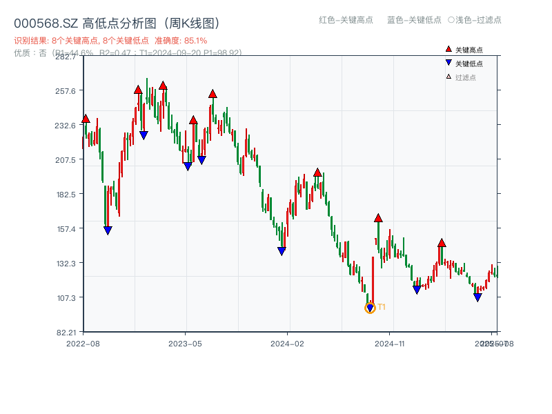The image size is (552, 414).
Task: Click the red 识别结果 accuracy summary line
Action: (110, 41)
